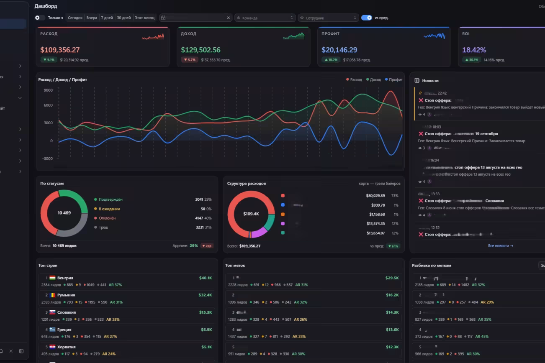Click the ROI 18.42% value

click(x=474, y=50)
